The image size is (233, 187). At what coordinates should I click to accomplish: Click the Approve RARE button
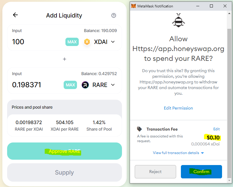[x=65, y=151]
